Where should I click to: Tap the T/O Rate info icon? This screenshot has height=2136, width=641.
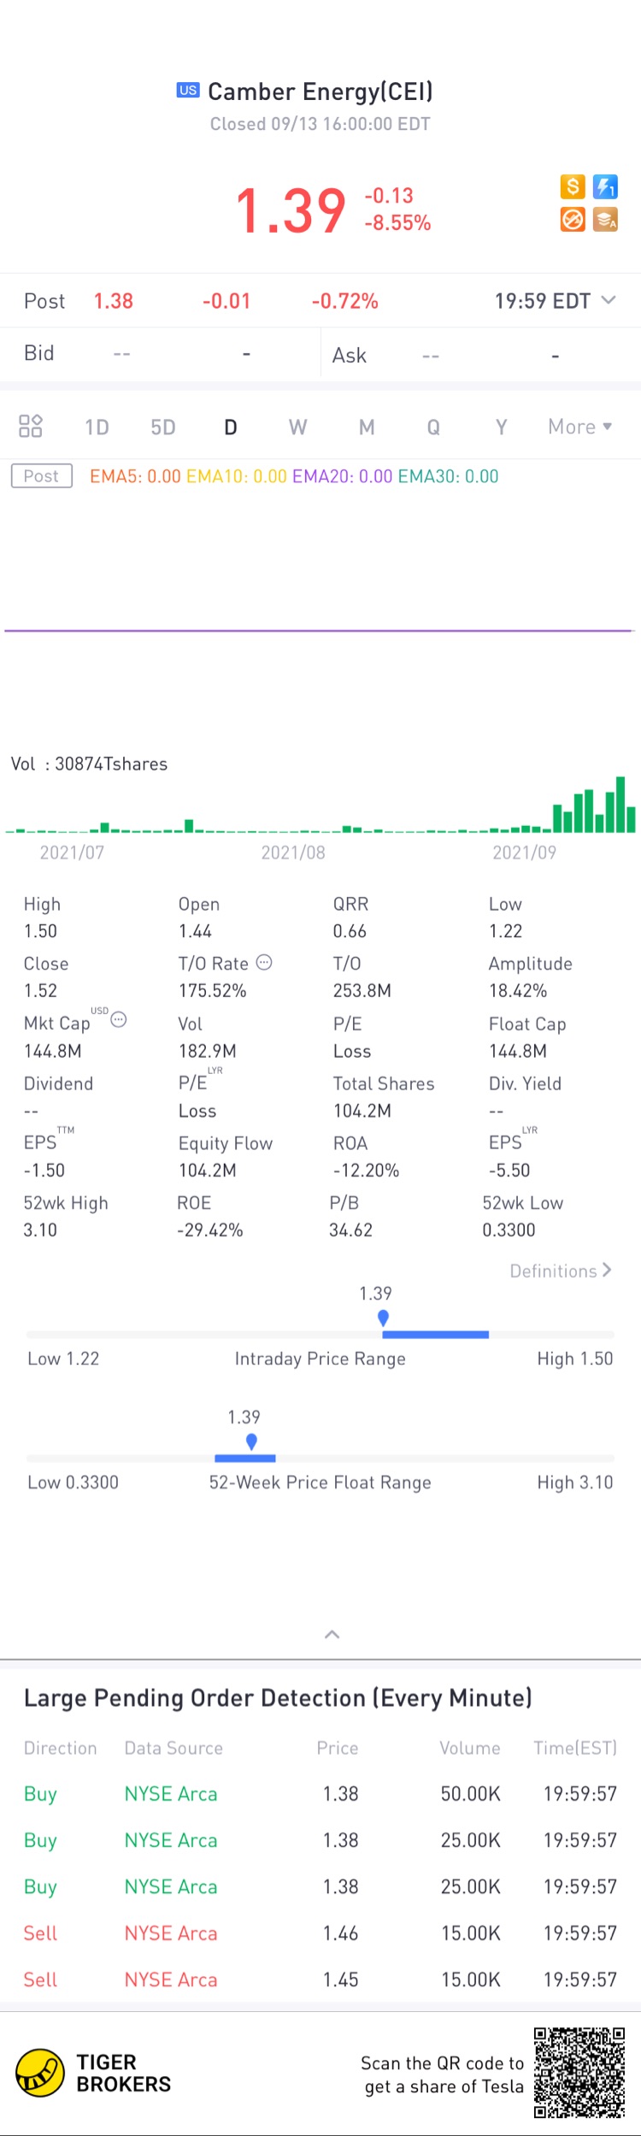(265, 962)
